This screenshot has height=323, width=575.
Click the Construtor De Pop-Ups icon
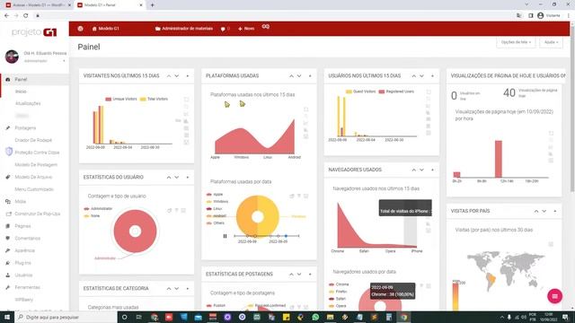(8, 214)
